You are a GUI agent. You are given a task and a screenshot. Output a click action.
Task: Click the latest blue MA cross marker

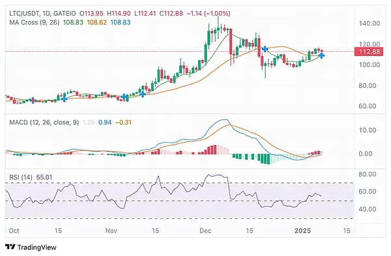[322, 55]
